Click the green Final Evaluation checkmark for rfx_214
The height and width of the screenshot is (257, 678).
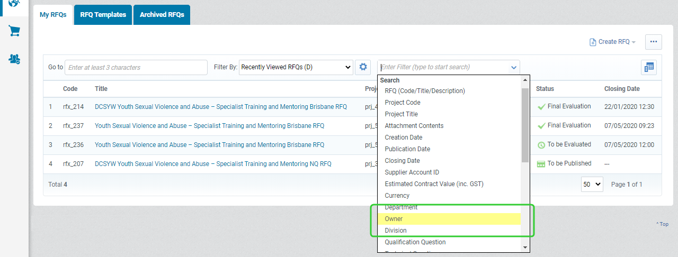pyautogui.click(x=541, y=107)
